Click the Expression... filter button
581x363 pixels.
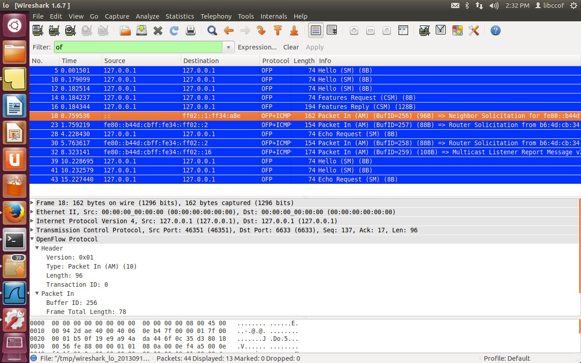point(257,47)
